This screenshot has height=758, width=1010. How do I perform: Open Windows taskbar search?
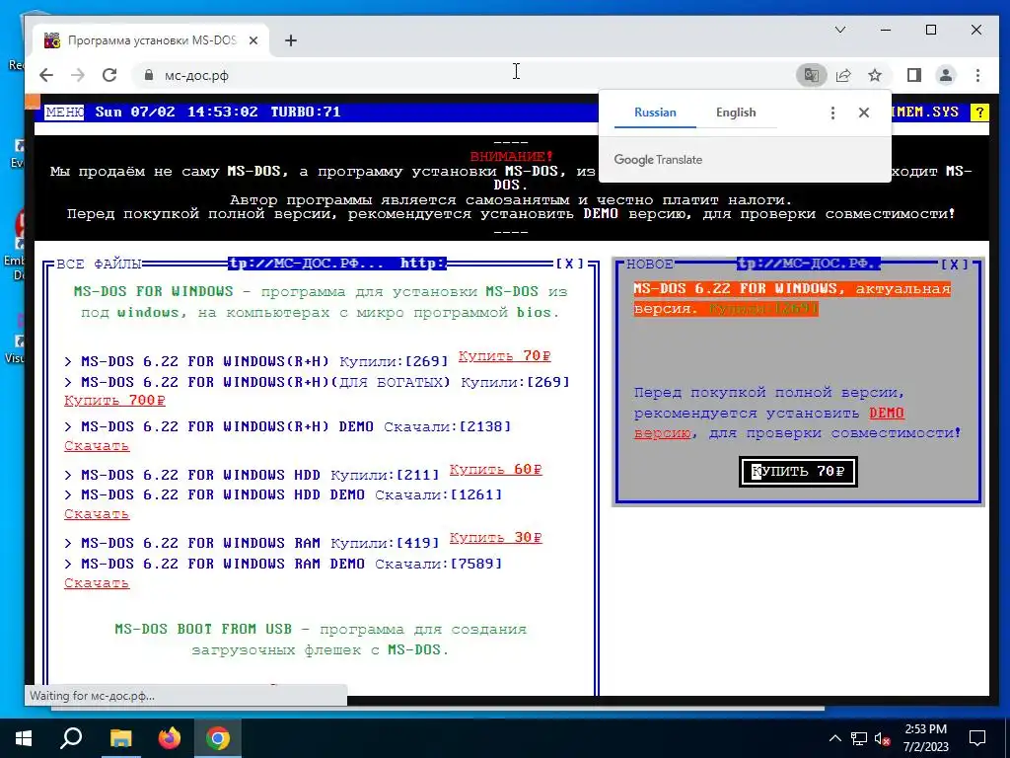coord(71,738)
